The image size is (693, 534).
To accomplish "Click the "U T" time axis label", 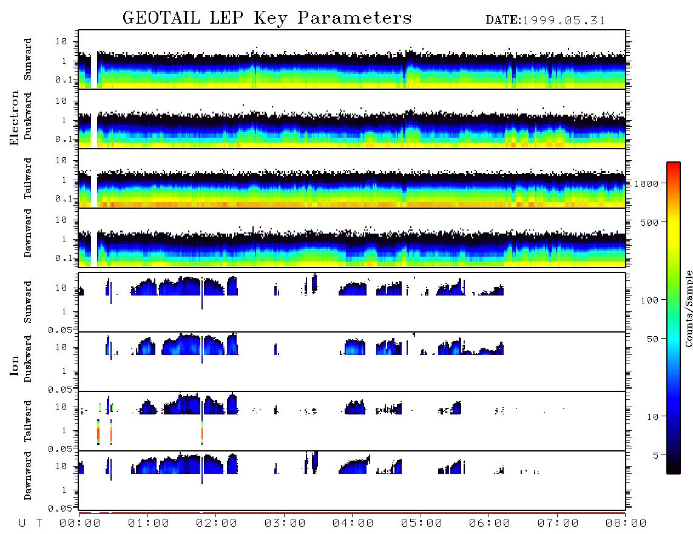I will click(30, 523).
